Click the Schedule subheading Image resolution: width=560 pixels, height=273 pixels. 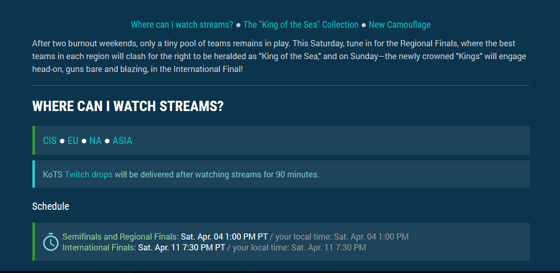tap(50, 206)
